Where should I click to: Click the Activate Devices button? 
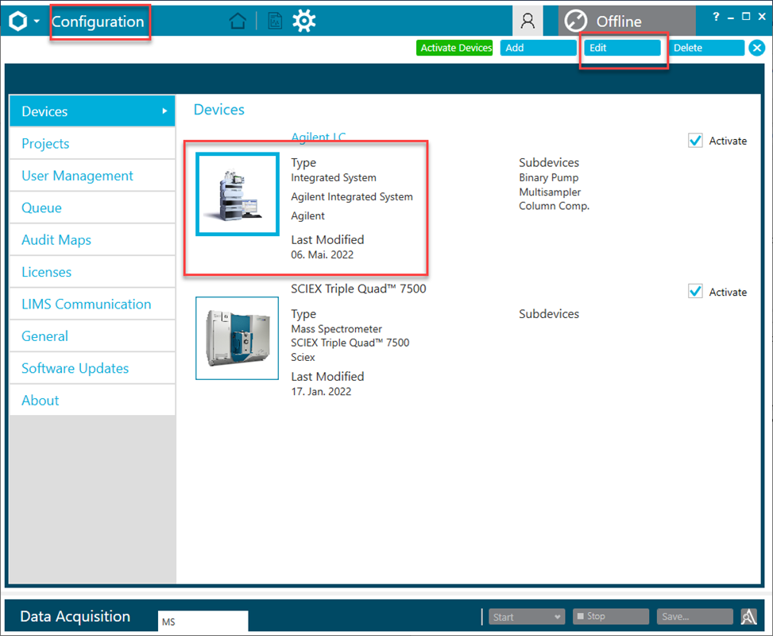click(454, 48)
